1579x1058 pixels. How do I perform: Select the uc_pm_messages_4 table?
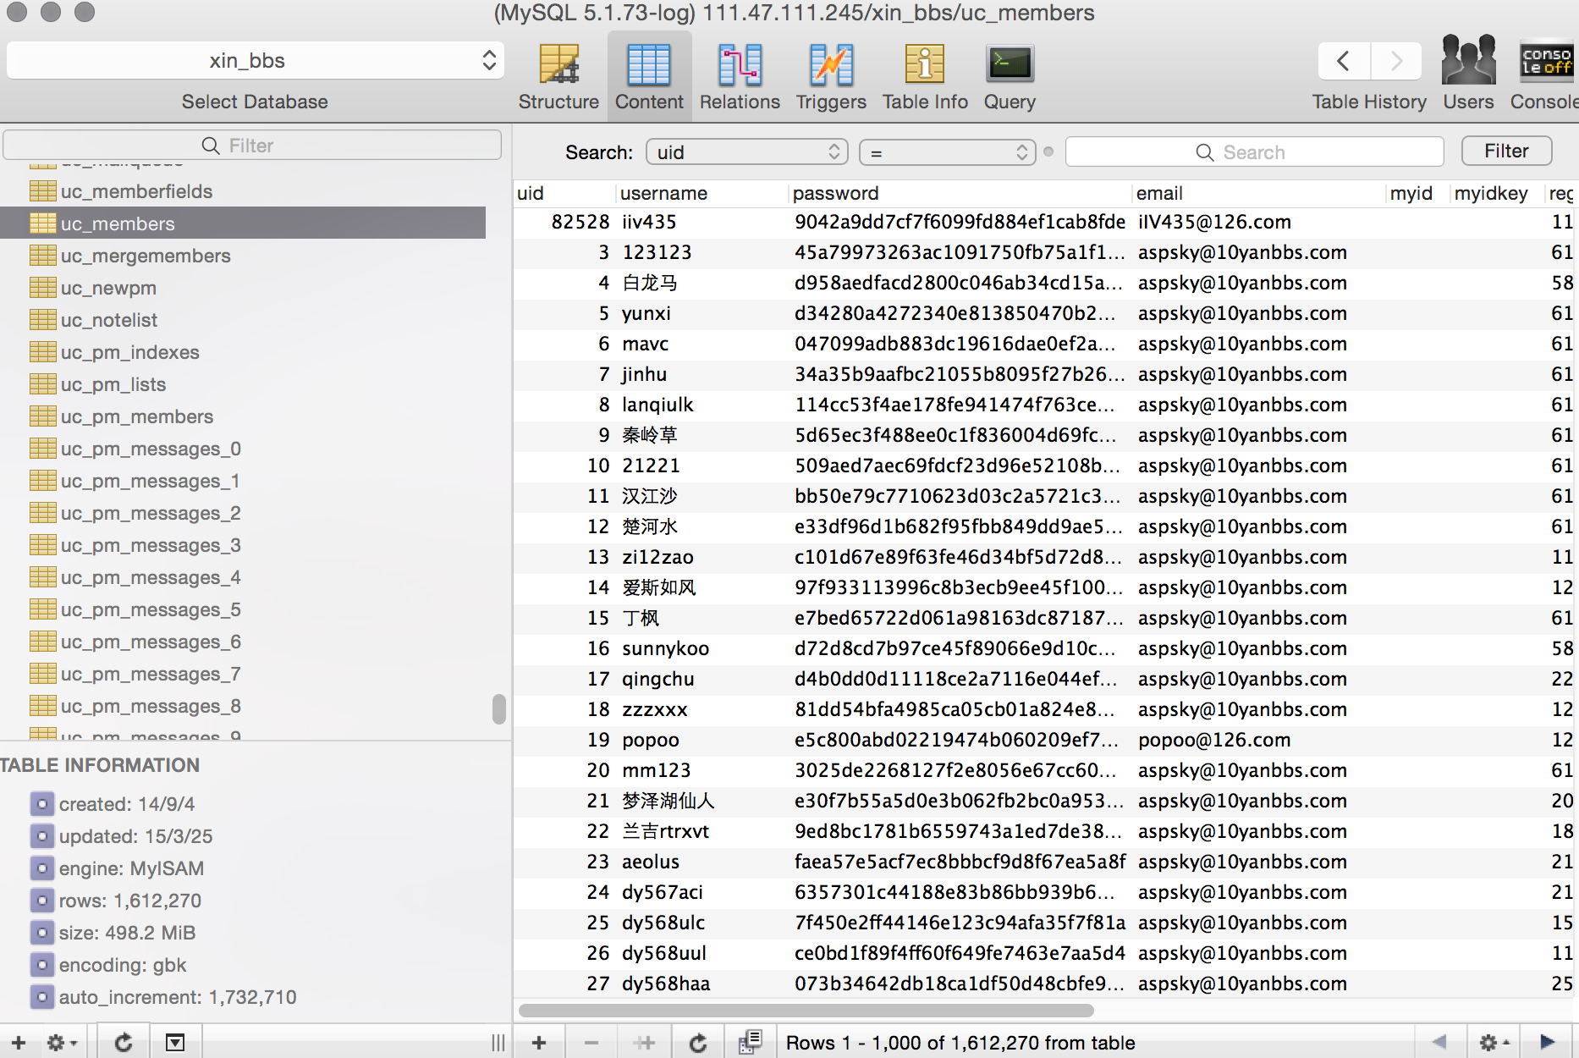[x=244, y=577]
